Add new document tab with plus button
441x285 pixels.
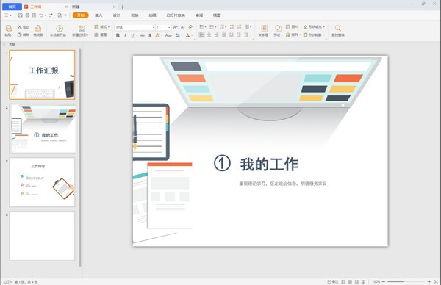pos(122,7)
